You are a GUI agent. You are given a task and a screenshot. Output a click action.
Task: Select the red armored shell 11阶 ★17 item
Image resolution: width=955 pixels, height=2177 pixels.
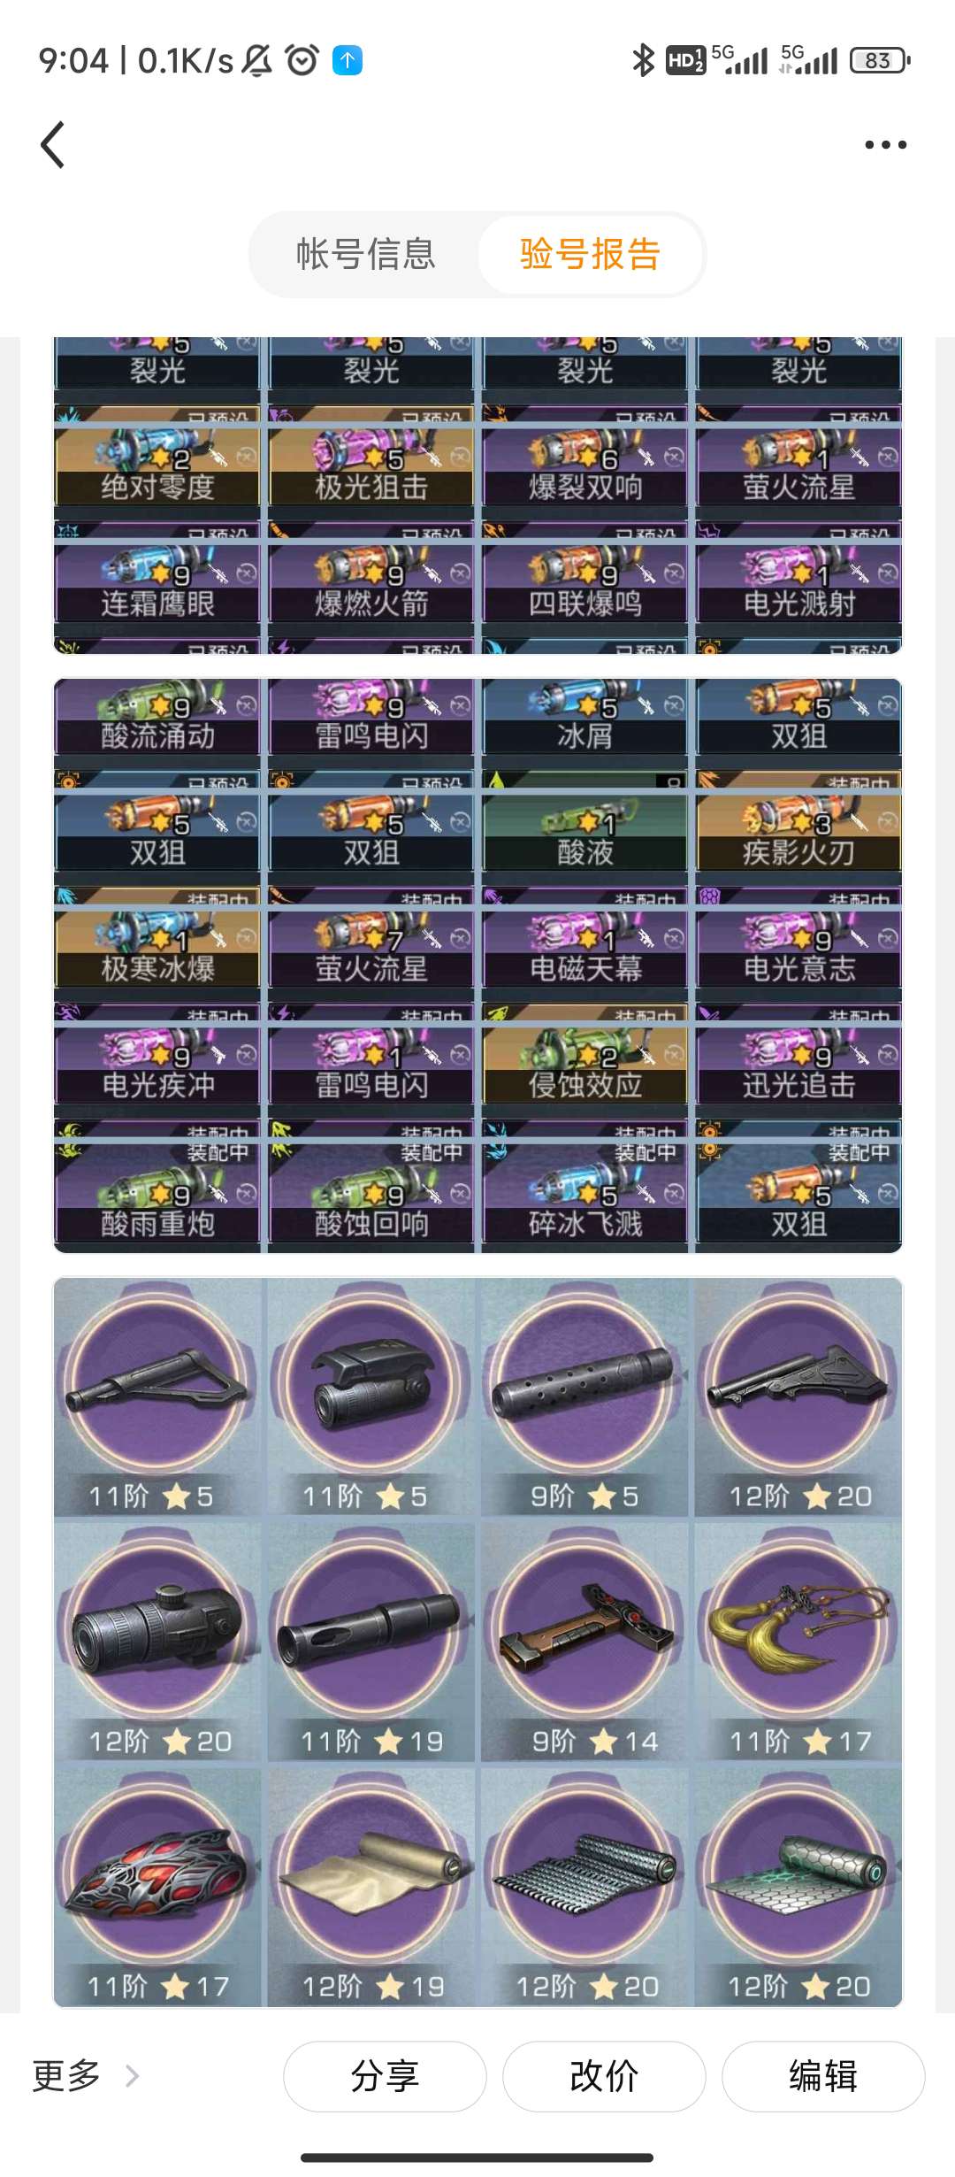click(157, 1887)
